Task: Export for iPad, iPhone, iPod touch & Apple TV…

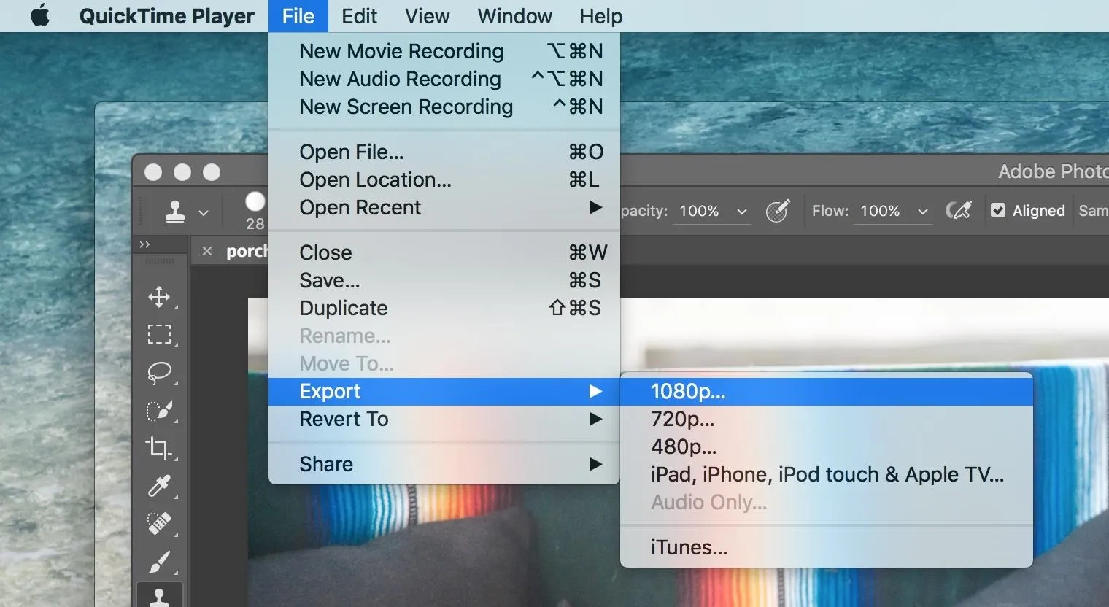Action: pyautogui.click(x=827, y=475)
